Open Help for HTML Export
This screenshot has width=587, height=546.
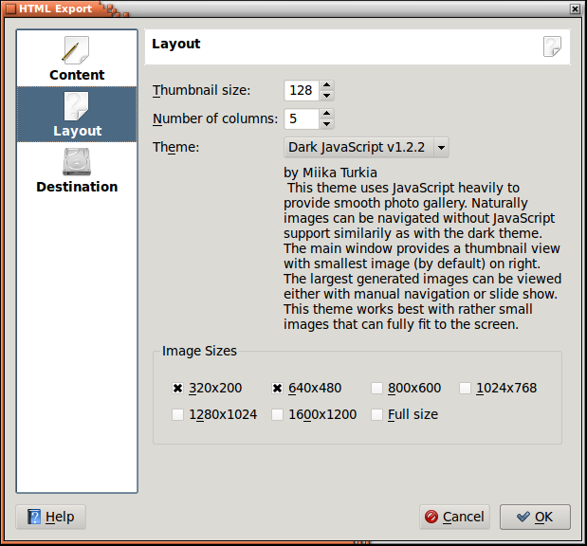pyautogui.click(x=51, y=518)
